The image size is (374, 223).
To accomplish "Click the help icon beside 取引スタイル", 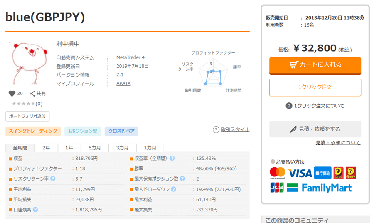I will click(216, 130).
